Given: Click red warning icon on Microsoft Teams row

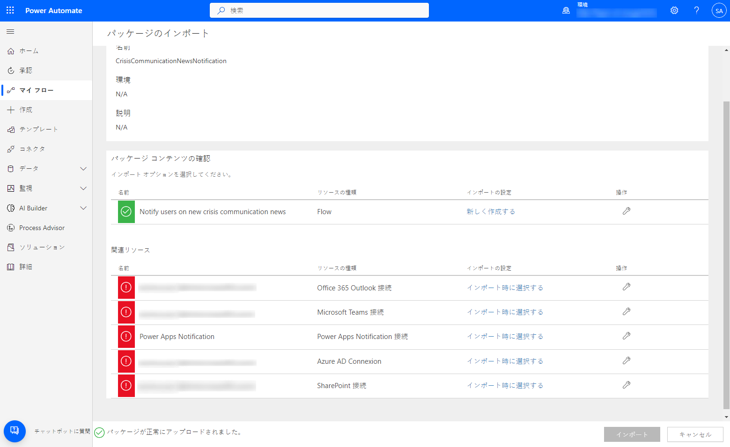Looking at the screenshot, I should point(126,312).
